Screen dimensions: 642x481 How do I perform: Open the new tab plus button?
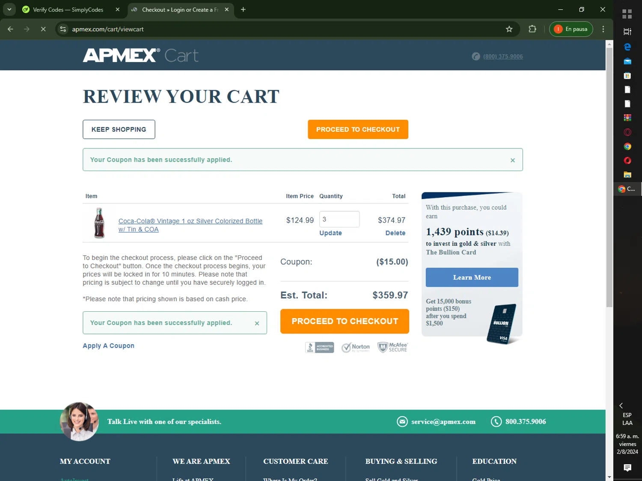coord(243,9)
